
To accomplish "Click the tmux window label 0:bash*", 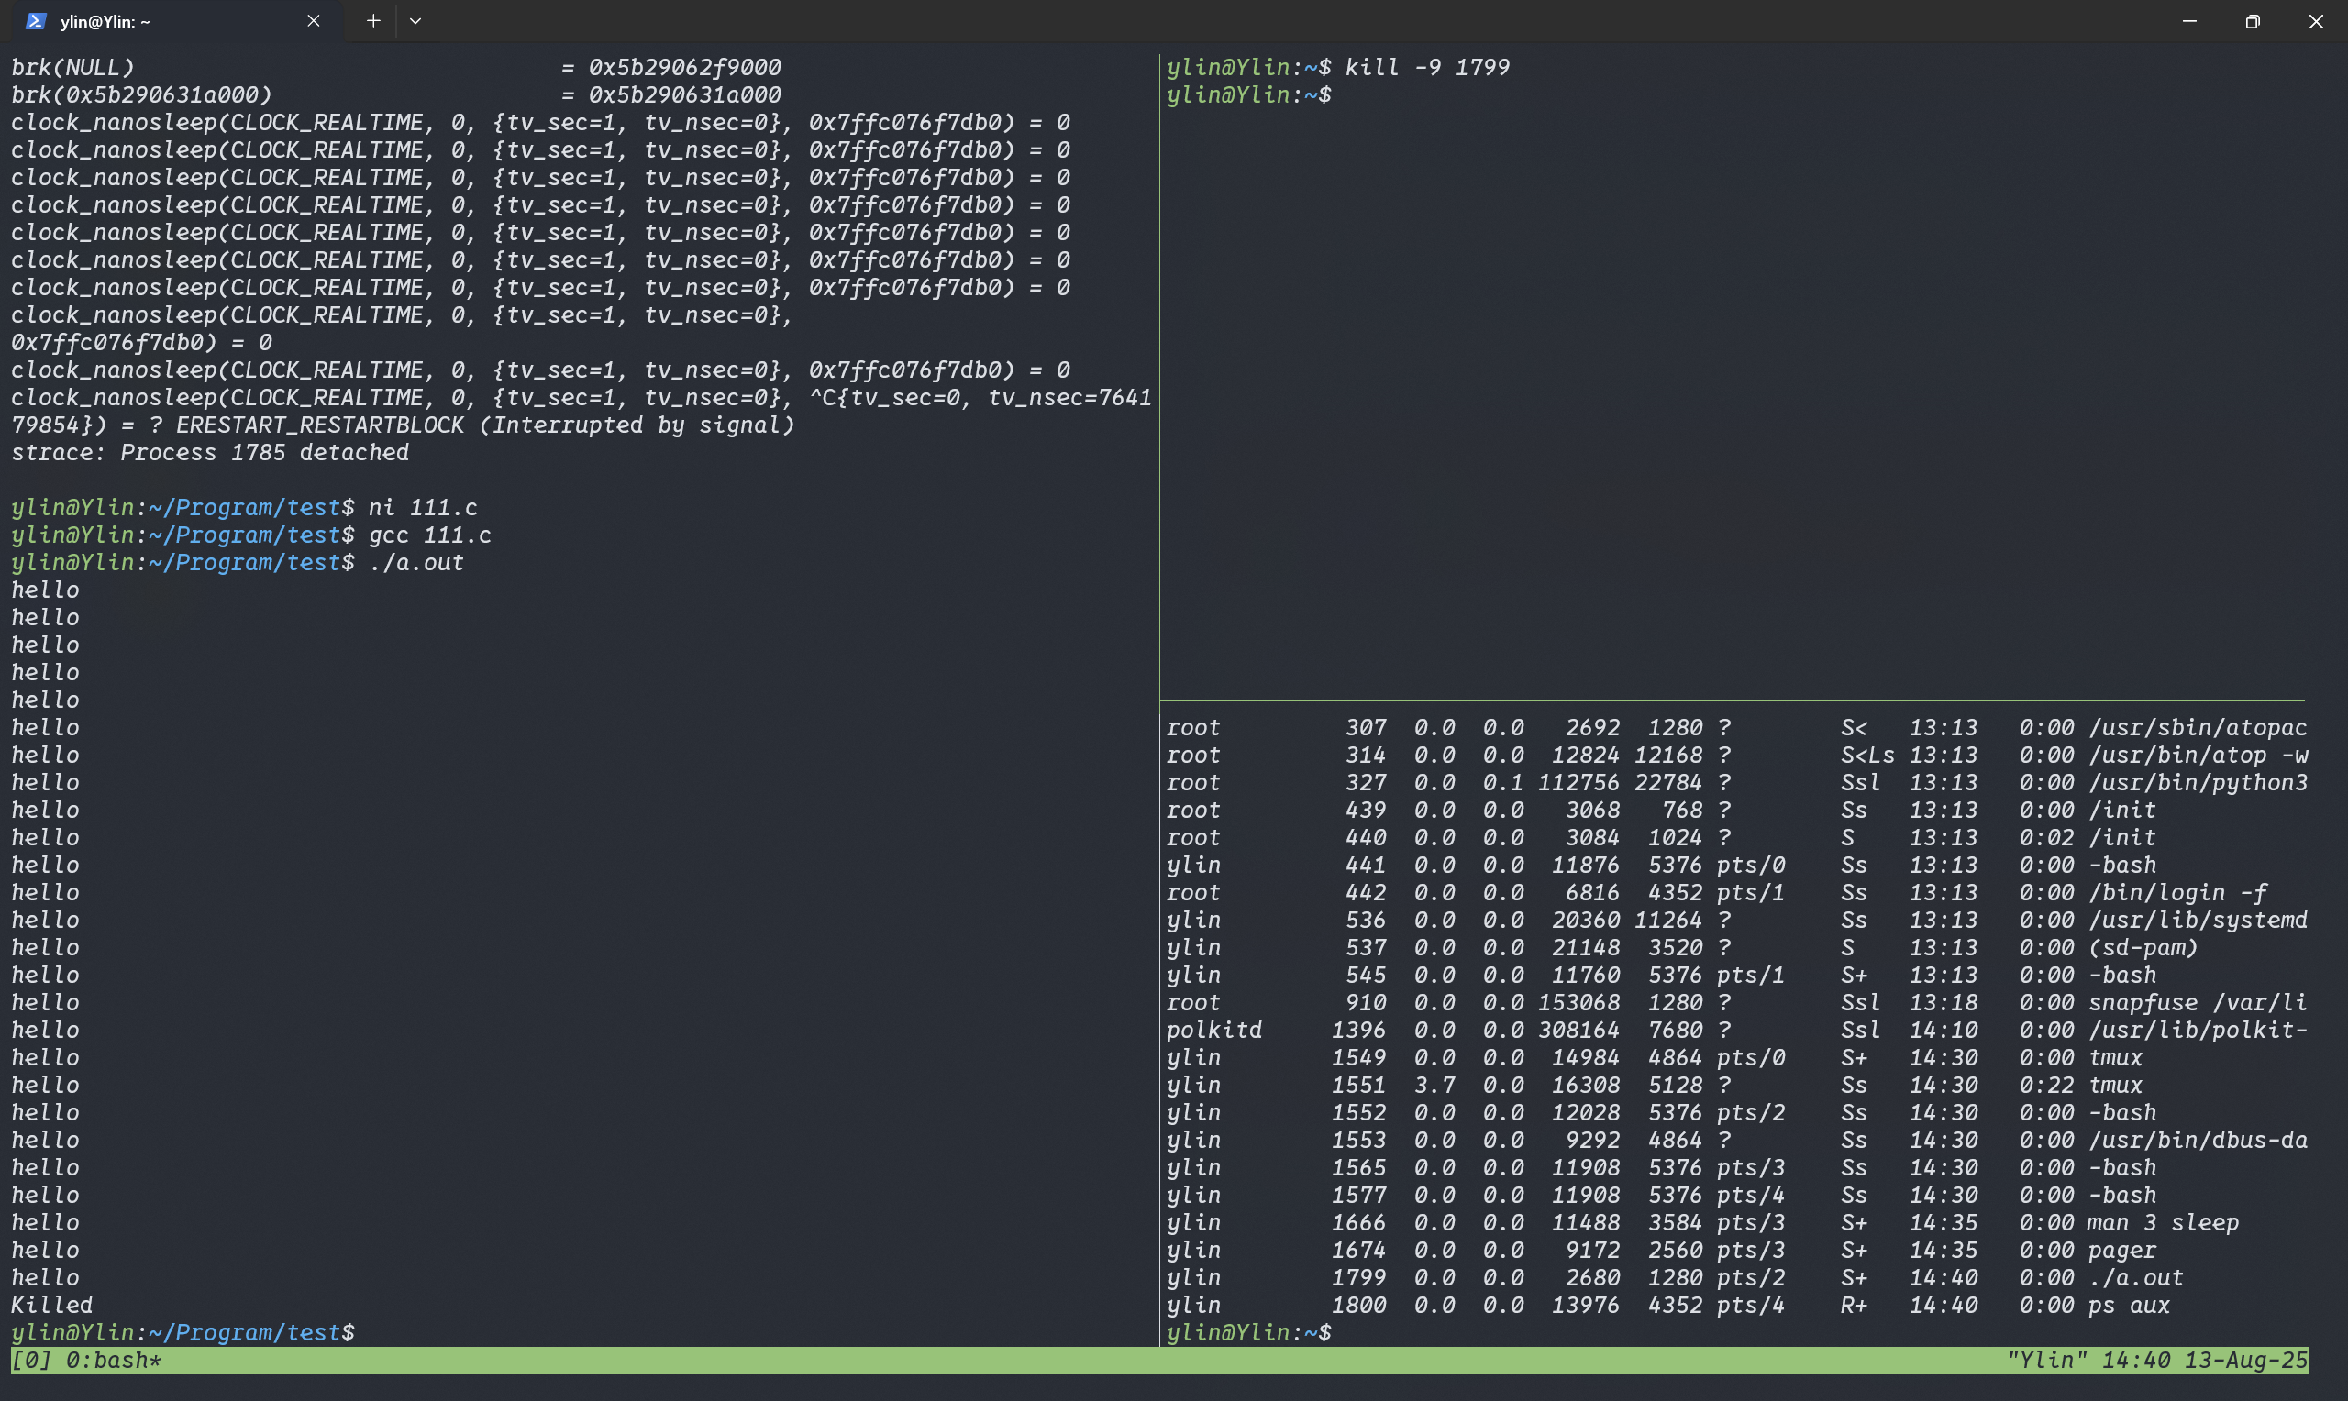I will coord(114,1361).
